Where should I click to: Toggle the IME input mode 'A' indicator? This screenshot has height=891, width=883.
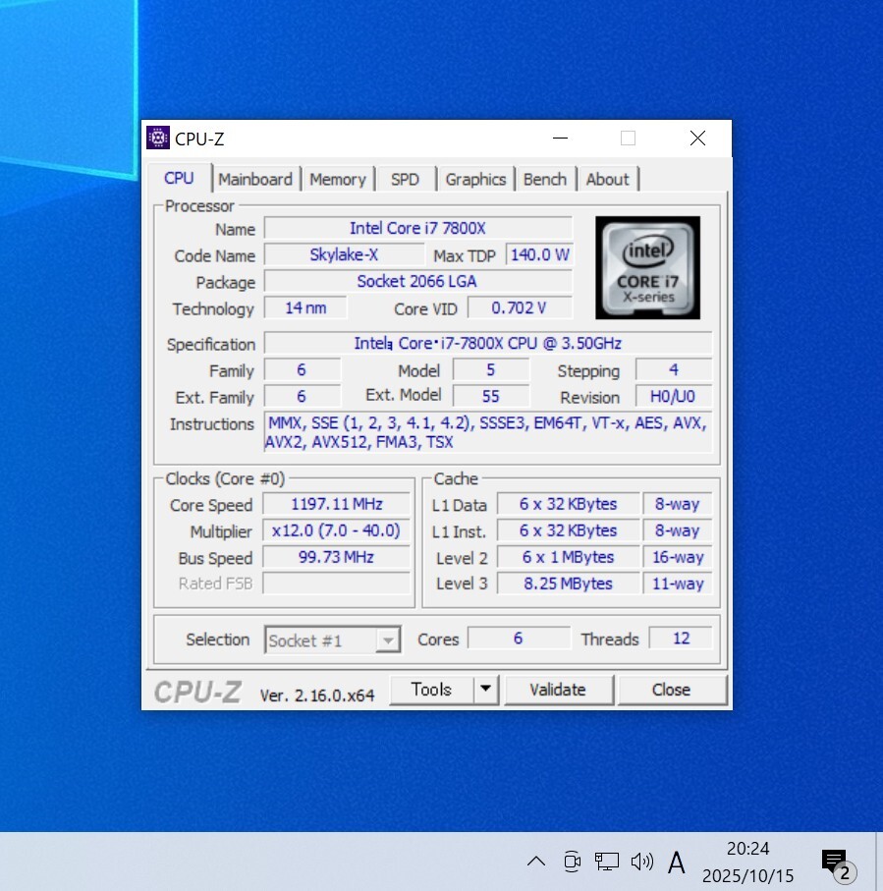pyautogui.click(x=676, y=862)
